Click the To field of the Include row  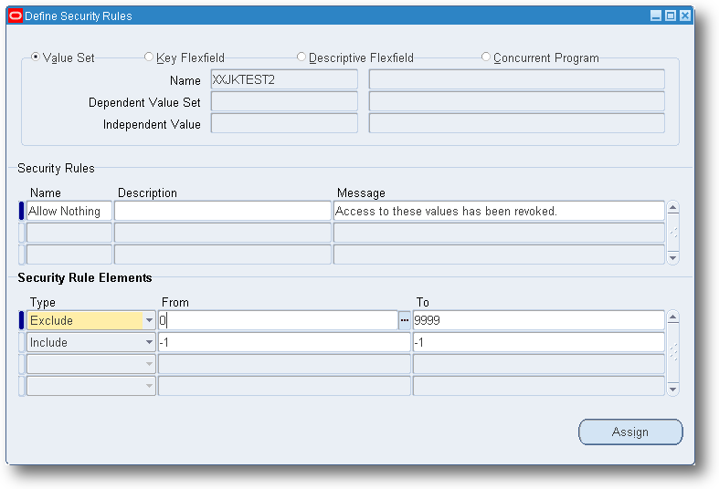click(538, 342)
